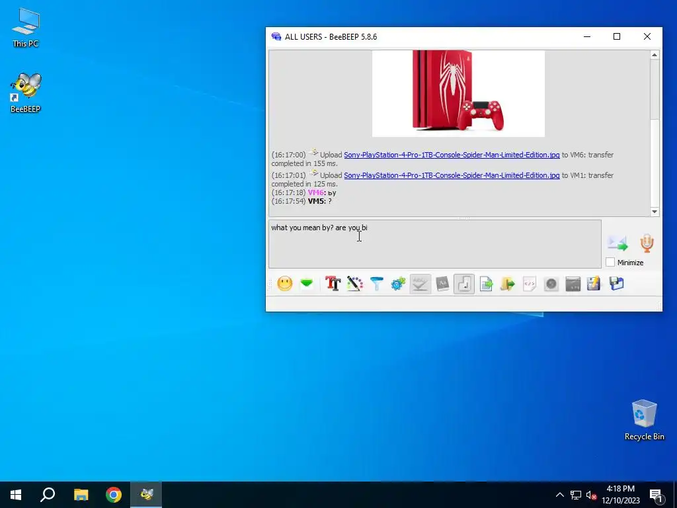
Task: Open the Windows Start menu
Action: click(x=16, y=495)
